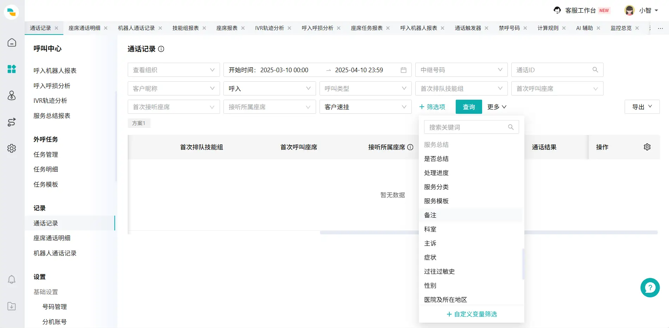Switch to the 座席报表 tab
This screenshot has width=669, height=328.
click(x=227, y=28)
